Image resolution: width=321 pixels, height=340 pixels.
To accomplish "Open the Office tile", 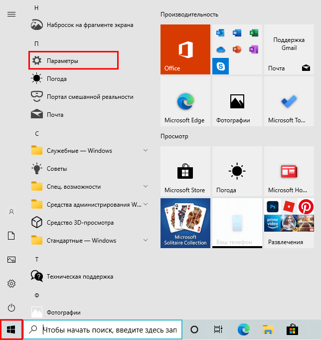I will [185, 49].
